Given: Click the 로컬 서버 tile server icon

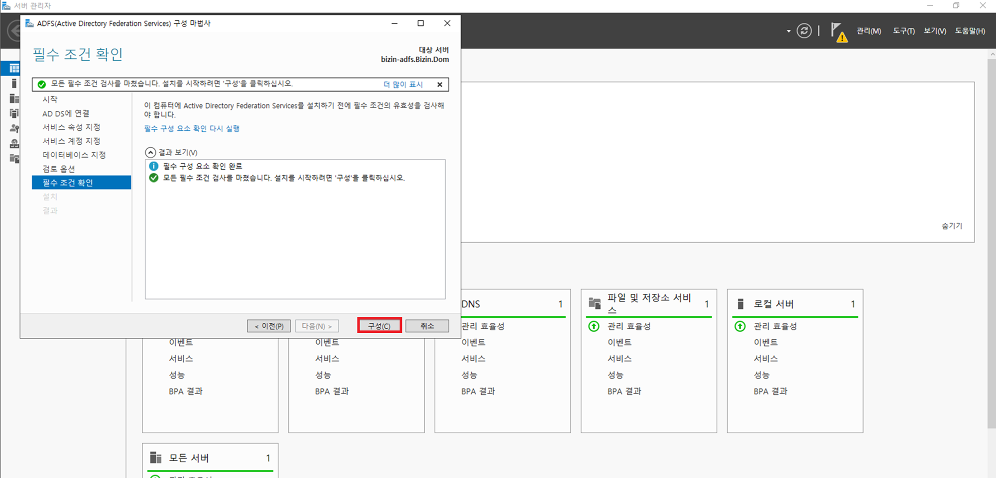Looking at the screenshot, I should tap(741, 304).
